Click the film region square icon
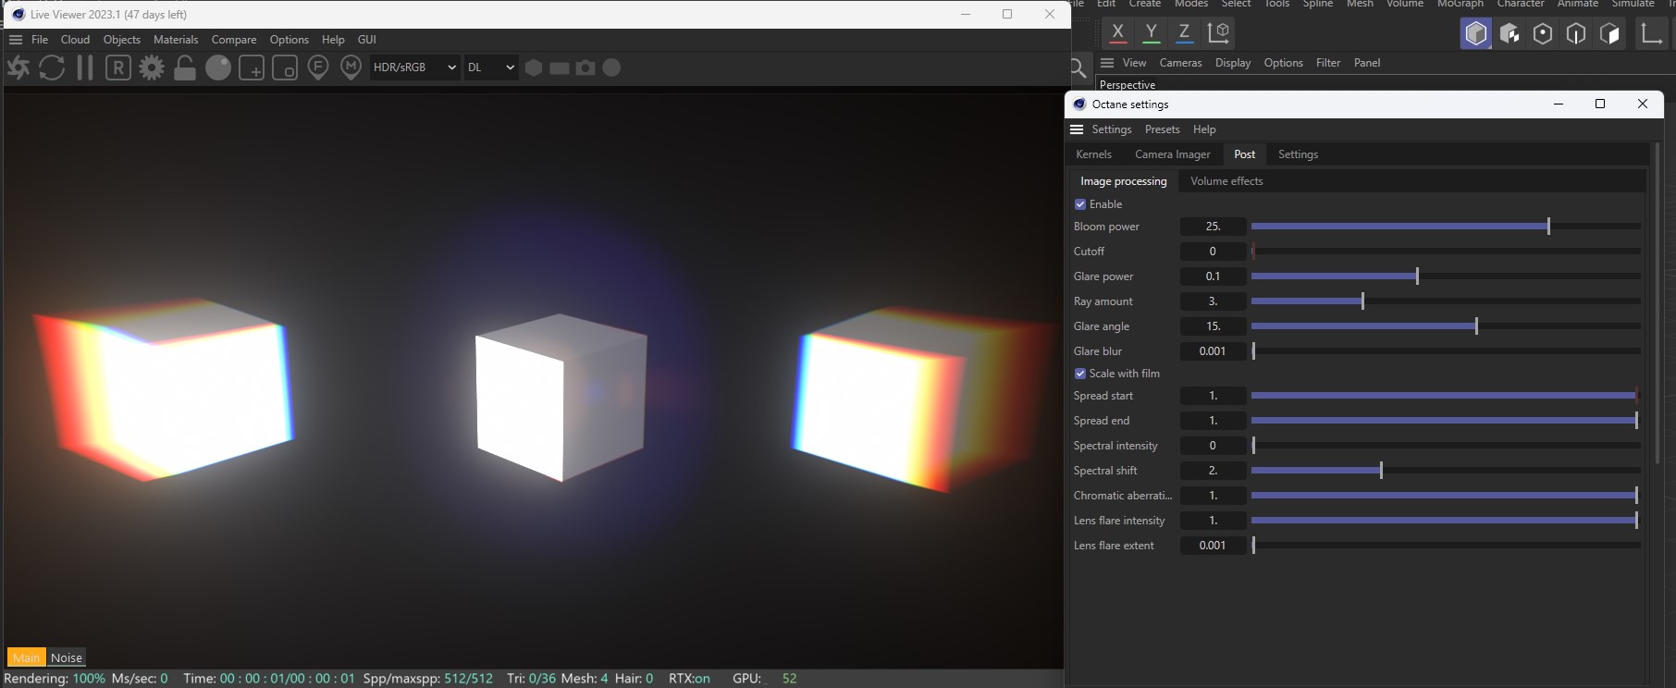 point(285,68)
